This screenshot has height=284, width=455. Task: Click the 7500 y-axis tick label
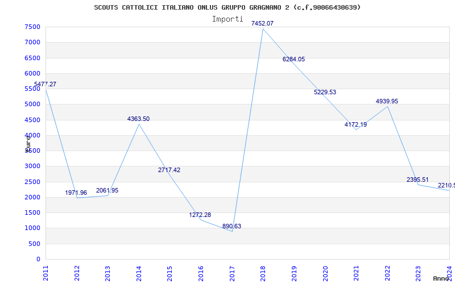(32, 27)
